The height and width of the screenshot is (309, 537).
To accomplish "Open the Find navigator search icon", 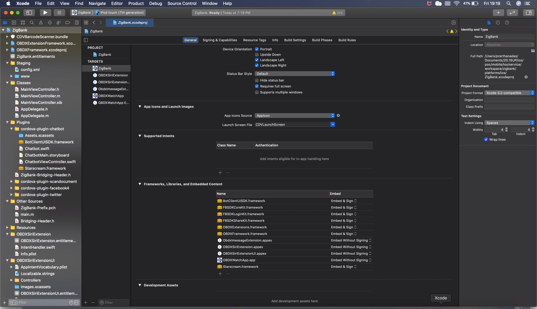I will click(32, 22).
